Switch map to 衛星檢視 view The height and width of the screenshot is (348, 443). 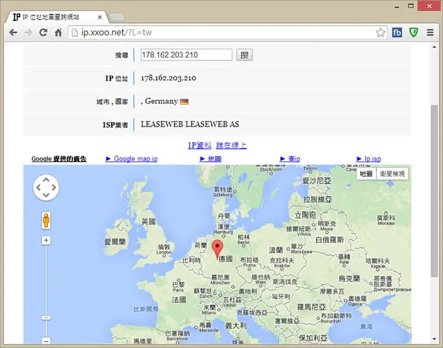point(392,174)
